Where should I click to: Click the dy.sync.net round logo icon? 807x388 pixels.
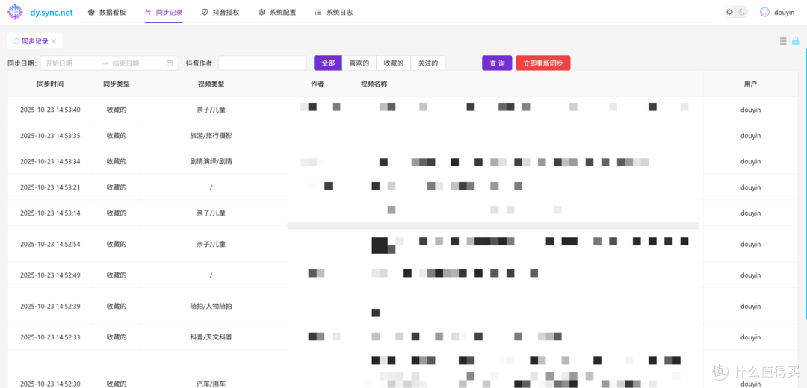pyautogui.click(x=15, y=13)
